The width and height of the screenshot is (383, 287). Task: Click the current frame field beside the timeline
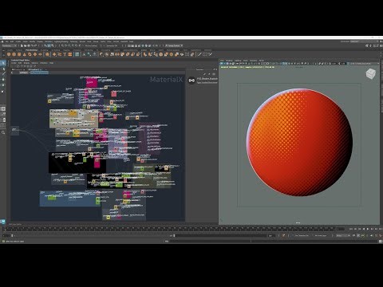341,229
